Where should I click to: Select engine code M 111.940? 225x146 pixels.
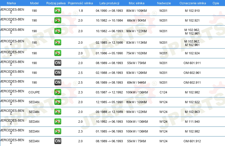pyautogui.click(x=192, y=122)
